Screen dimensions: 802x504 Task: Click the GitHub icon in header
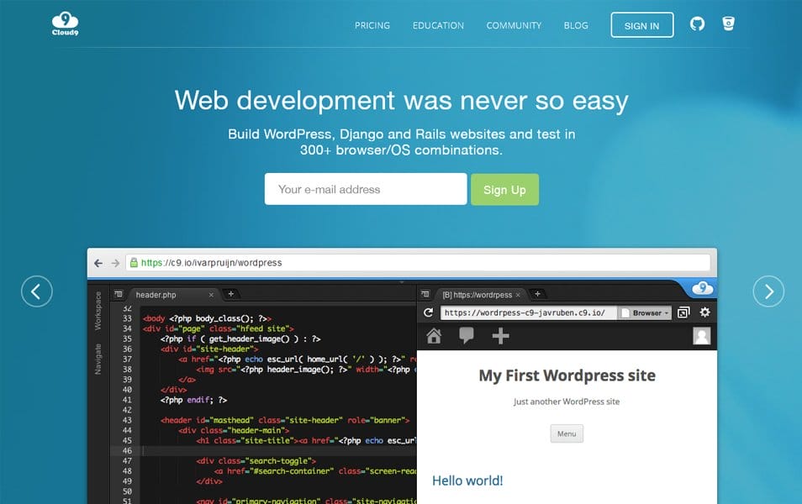click(697, 24)
